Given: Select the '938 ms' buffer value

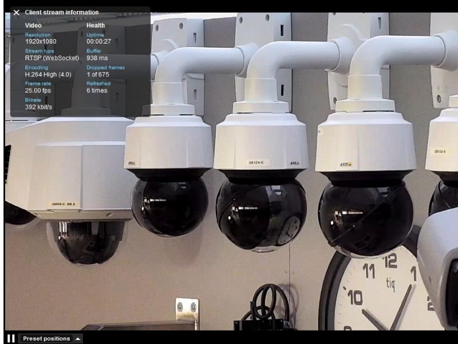Looking at the screenshot, I should coord(97,58).
